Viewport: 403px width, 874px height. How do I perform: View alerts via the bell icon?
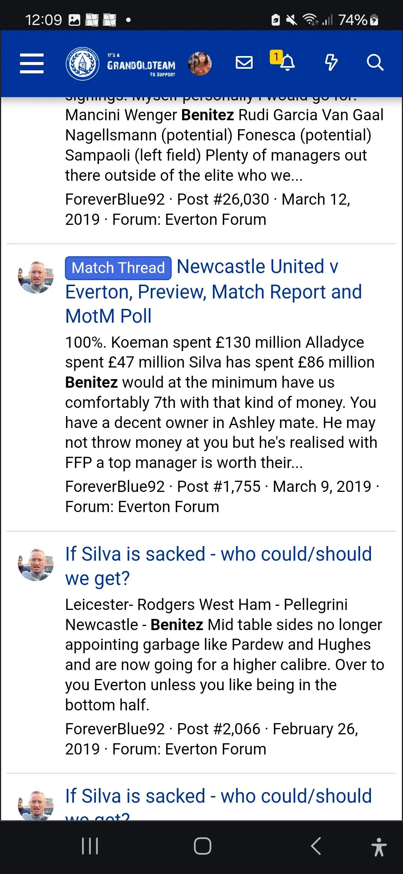pos(288,63)
